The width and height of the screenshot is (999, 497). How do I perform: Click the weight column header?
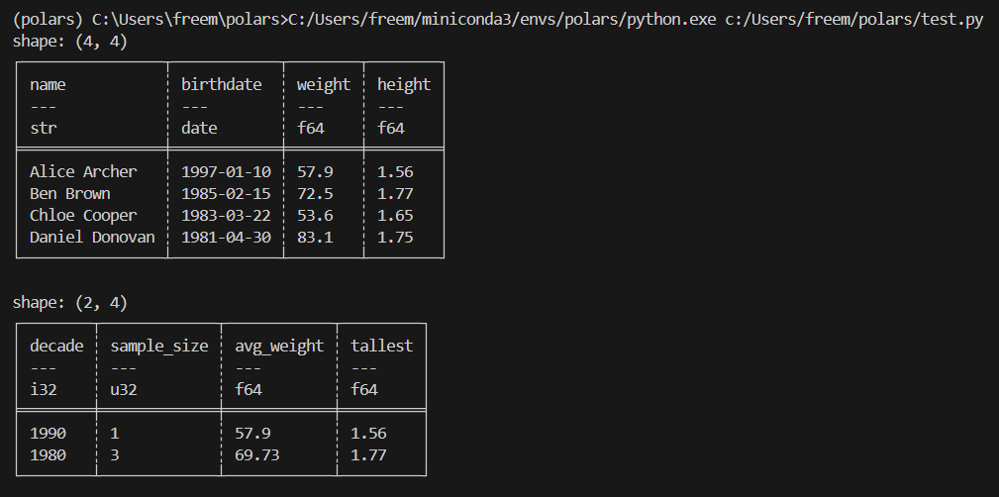(324, 85)
